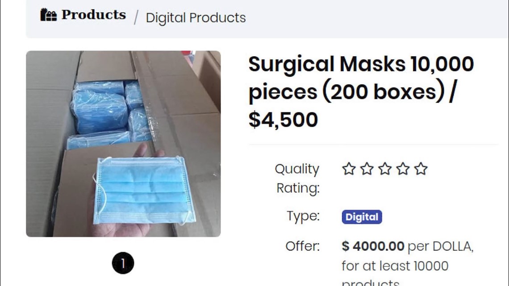Click the Products breadcrumb box icon
The height and width of the screenshot is (286, 509).
(48, 15)
